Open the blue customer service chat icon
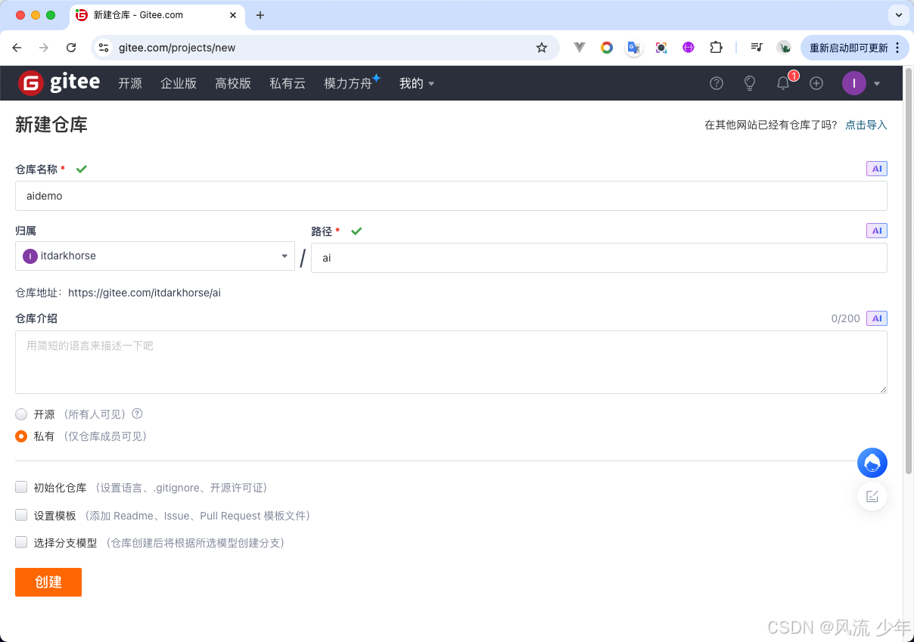This screenshot has height=642, width=914. click(x=872, y=463)
